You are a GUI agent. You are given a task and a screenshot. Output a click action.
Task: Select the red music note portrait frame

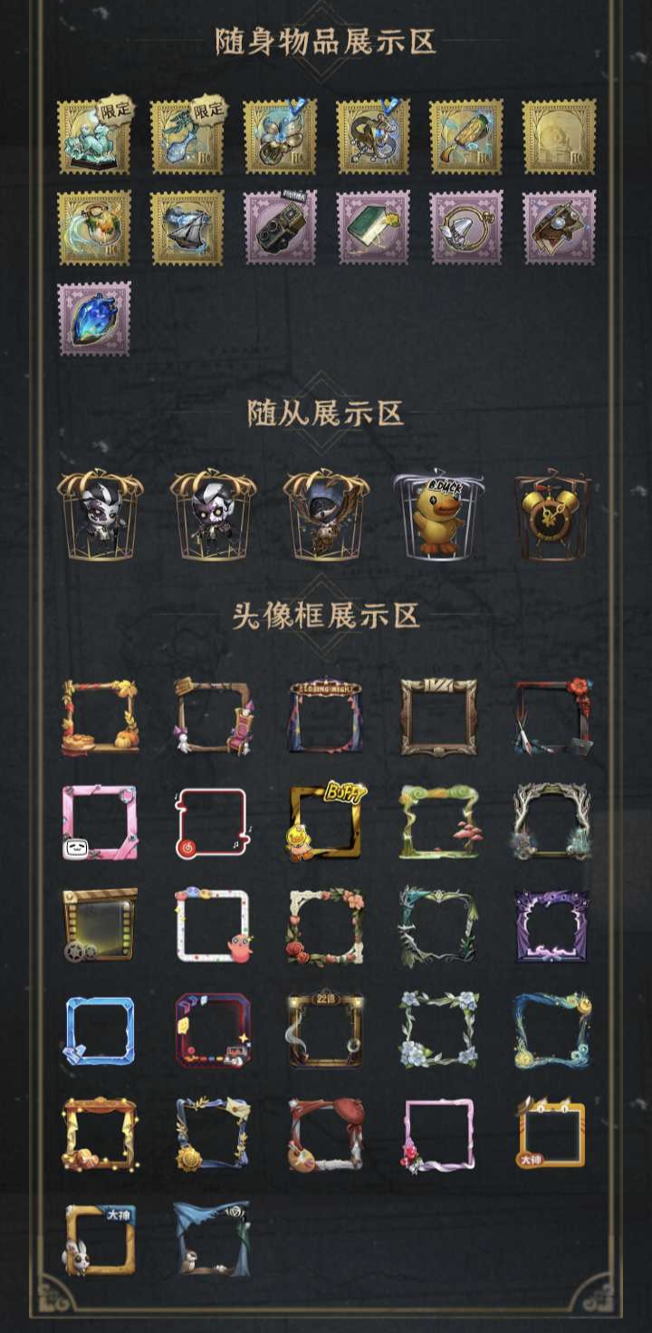pos(212,821)
